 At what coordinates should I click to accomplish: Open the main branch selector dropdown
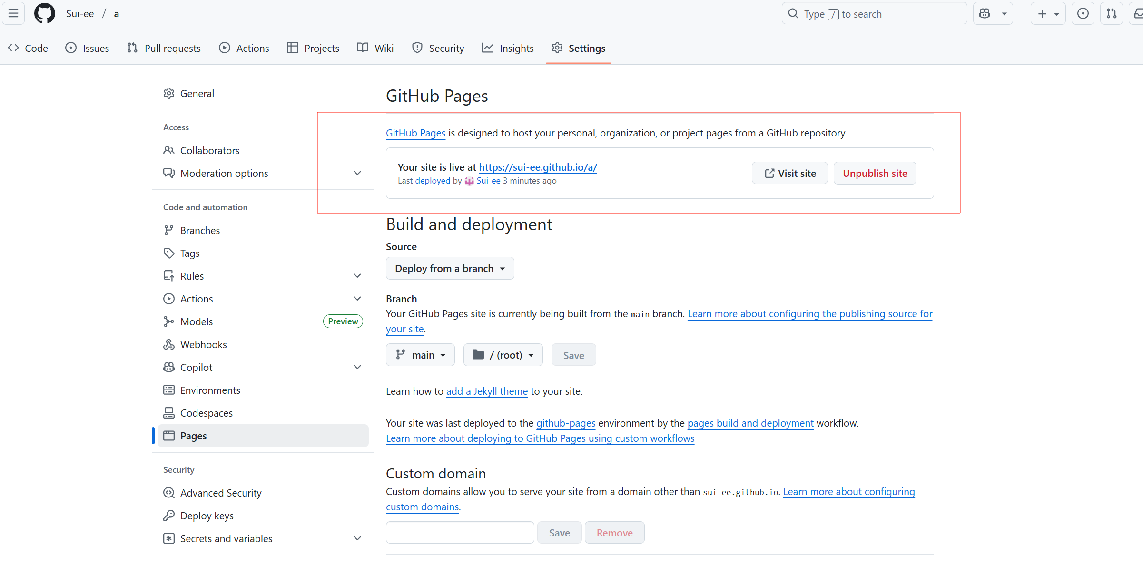click(x=420, y=355)
